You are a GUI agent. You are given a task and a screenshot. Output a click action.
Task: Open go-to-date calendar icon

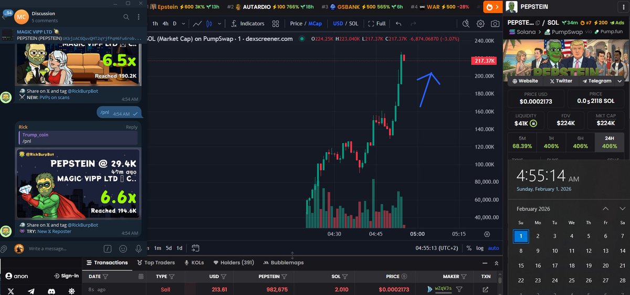[x=195, y=248]
